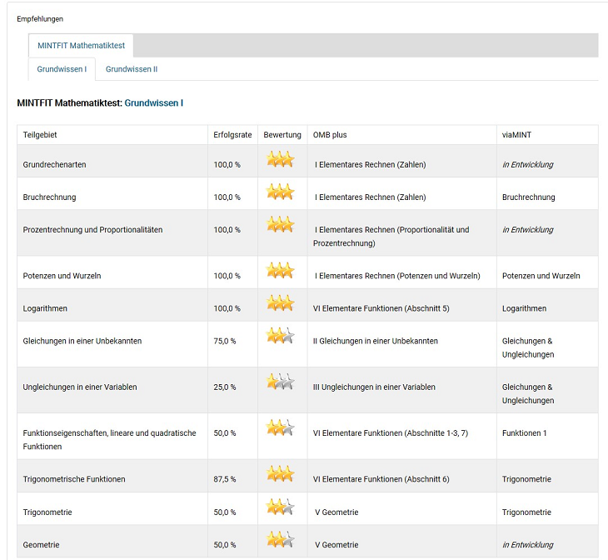
Task: Open viaMINT Logarithmen course link
Action: [524, 308]
